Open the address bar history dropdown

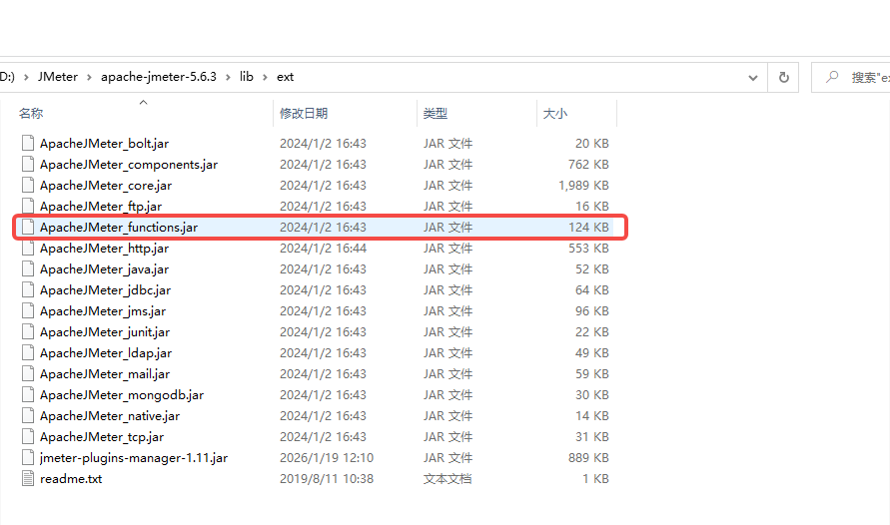(752, 78)
